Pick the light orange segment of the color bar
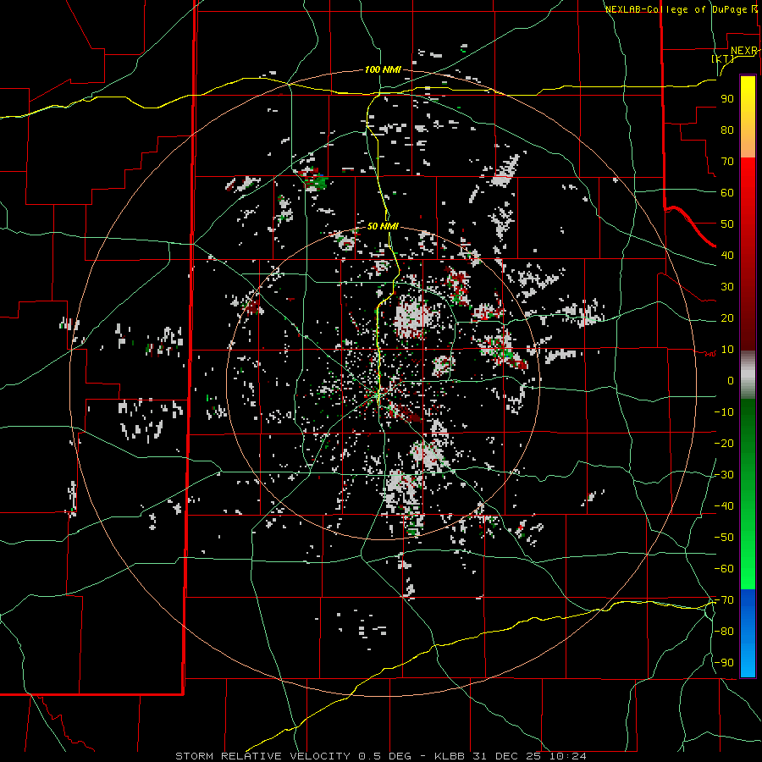762x762 pixels. click(748, 144)
